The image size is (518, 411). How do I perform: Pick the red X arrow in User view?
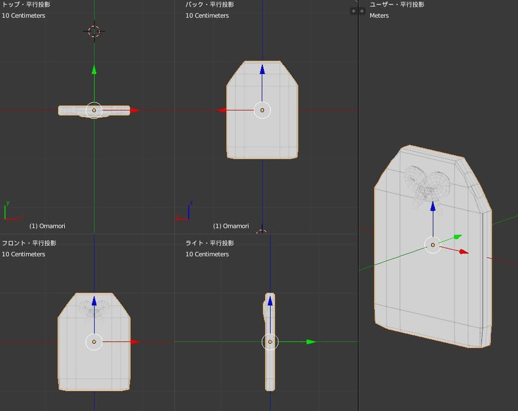click(x=464, y=252)
